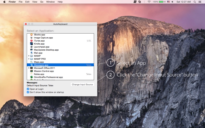Click the Default Input Source: Telex text
The width and height of the screenshot is (205, 128).
click(40, 86)
